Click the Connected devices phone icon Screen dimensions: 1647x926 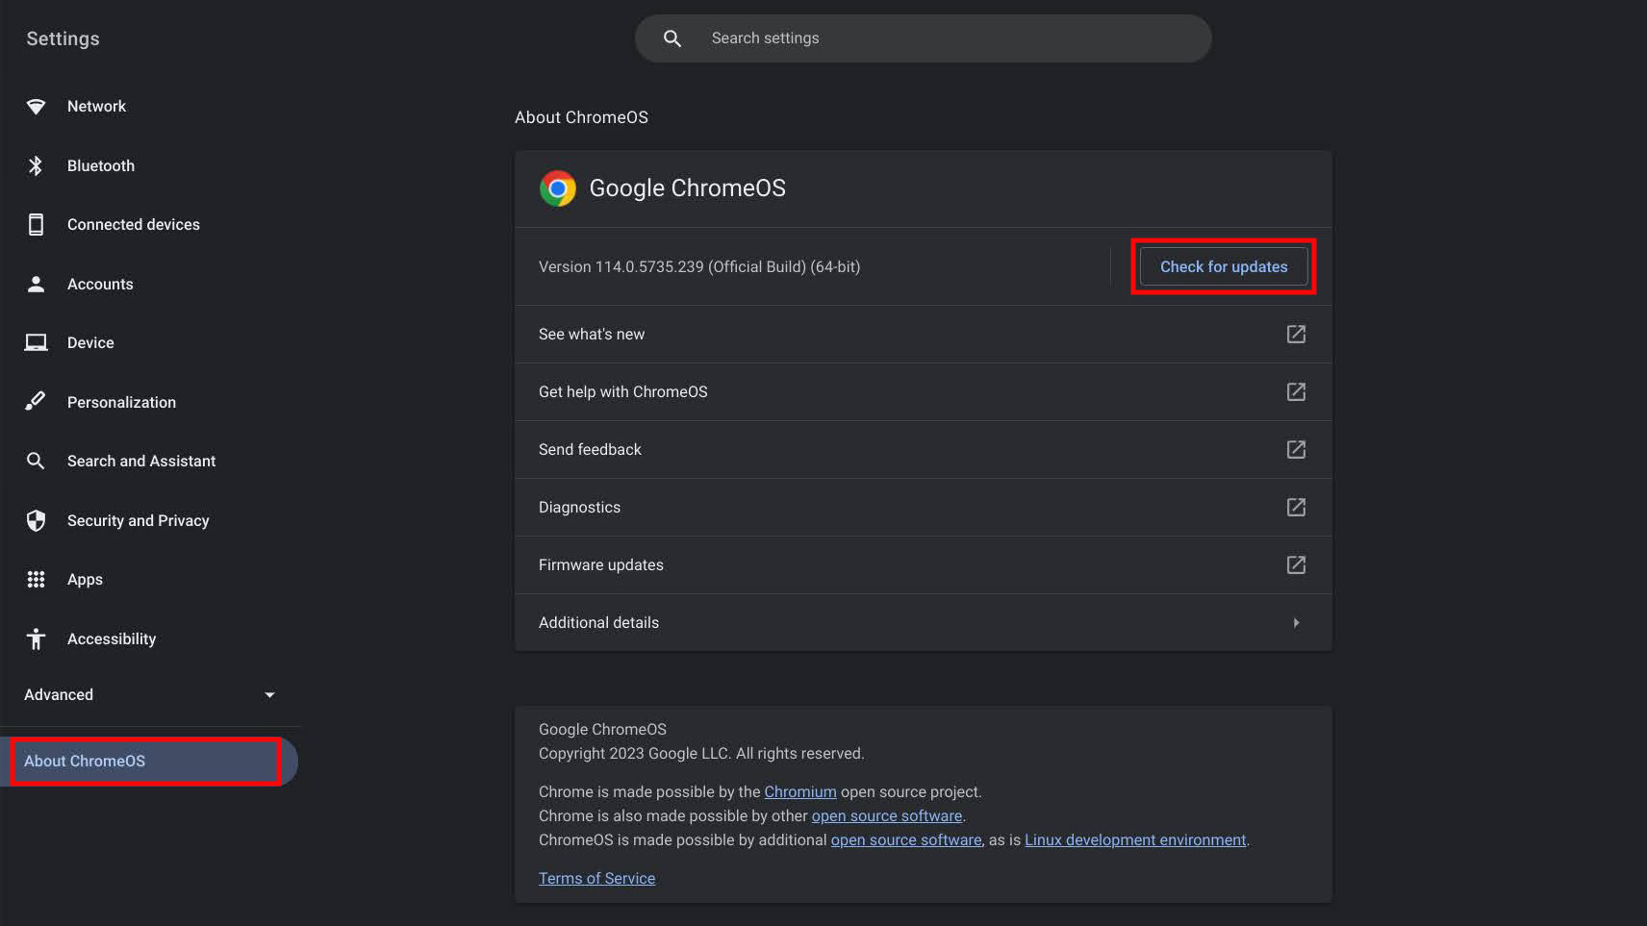36,225
